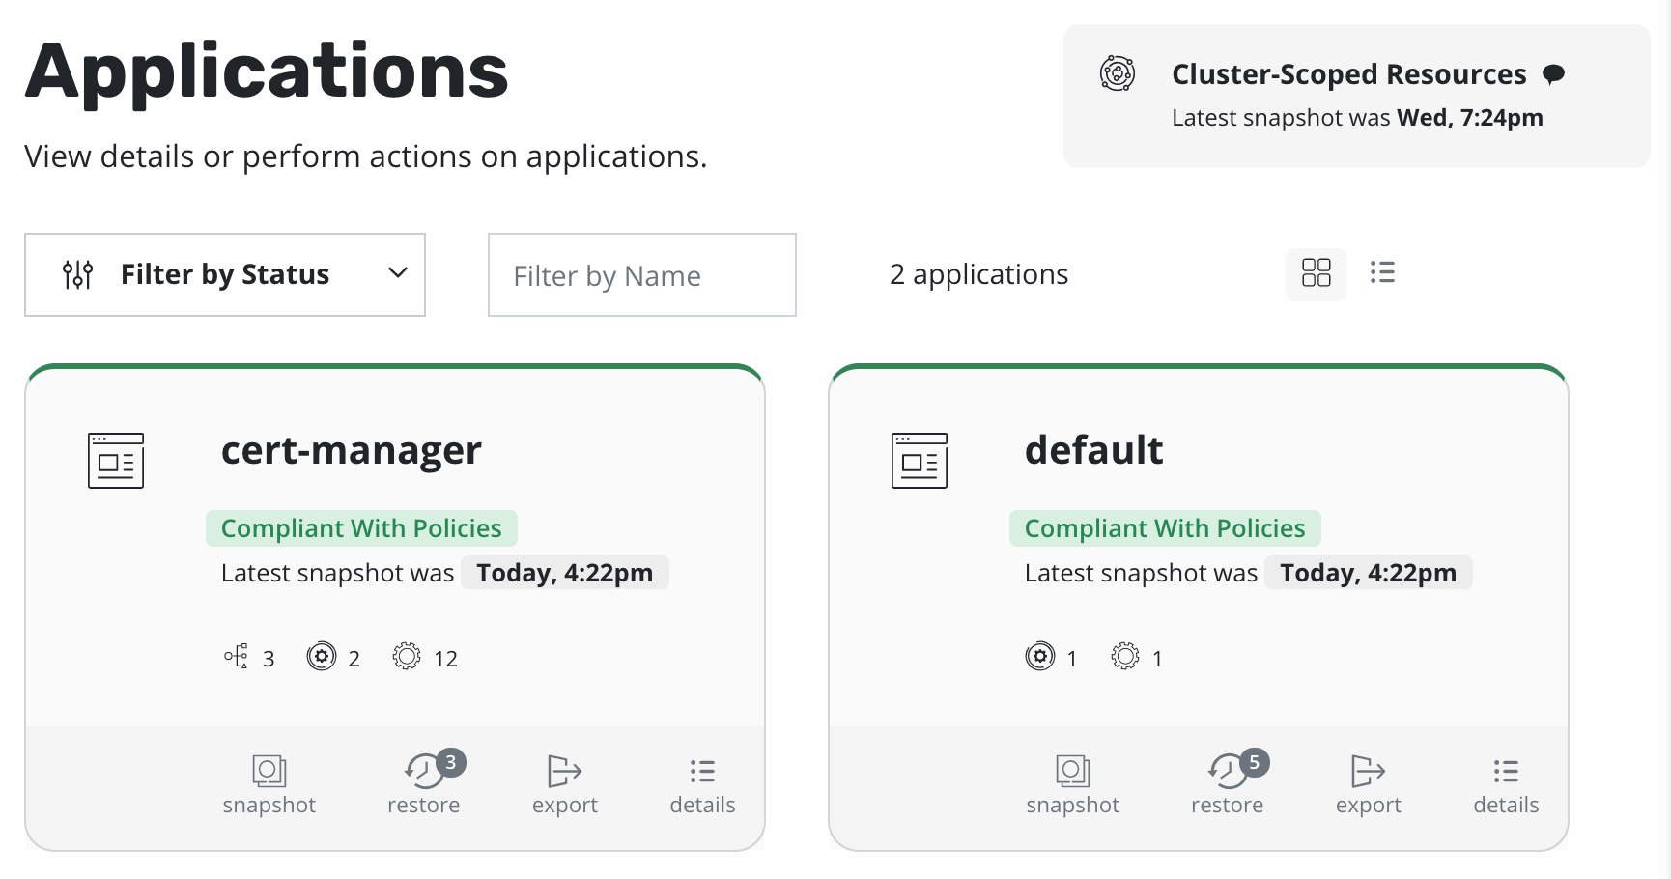This screenshot has width=1671, height=879.
Task: Select the export icon on the cert-manager card
Action: point(565,782)
